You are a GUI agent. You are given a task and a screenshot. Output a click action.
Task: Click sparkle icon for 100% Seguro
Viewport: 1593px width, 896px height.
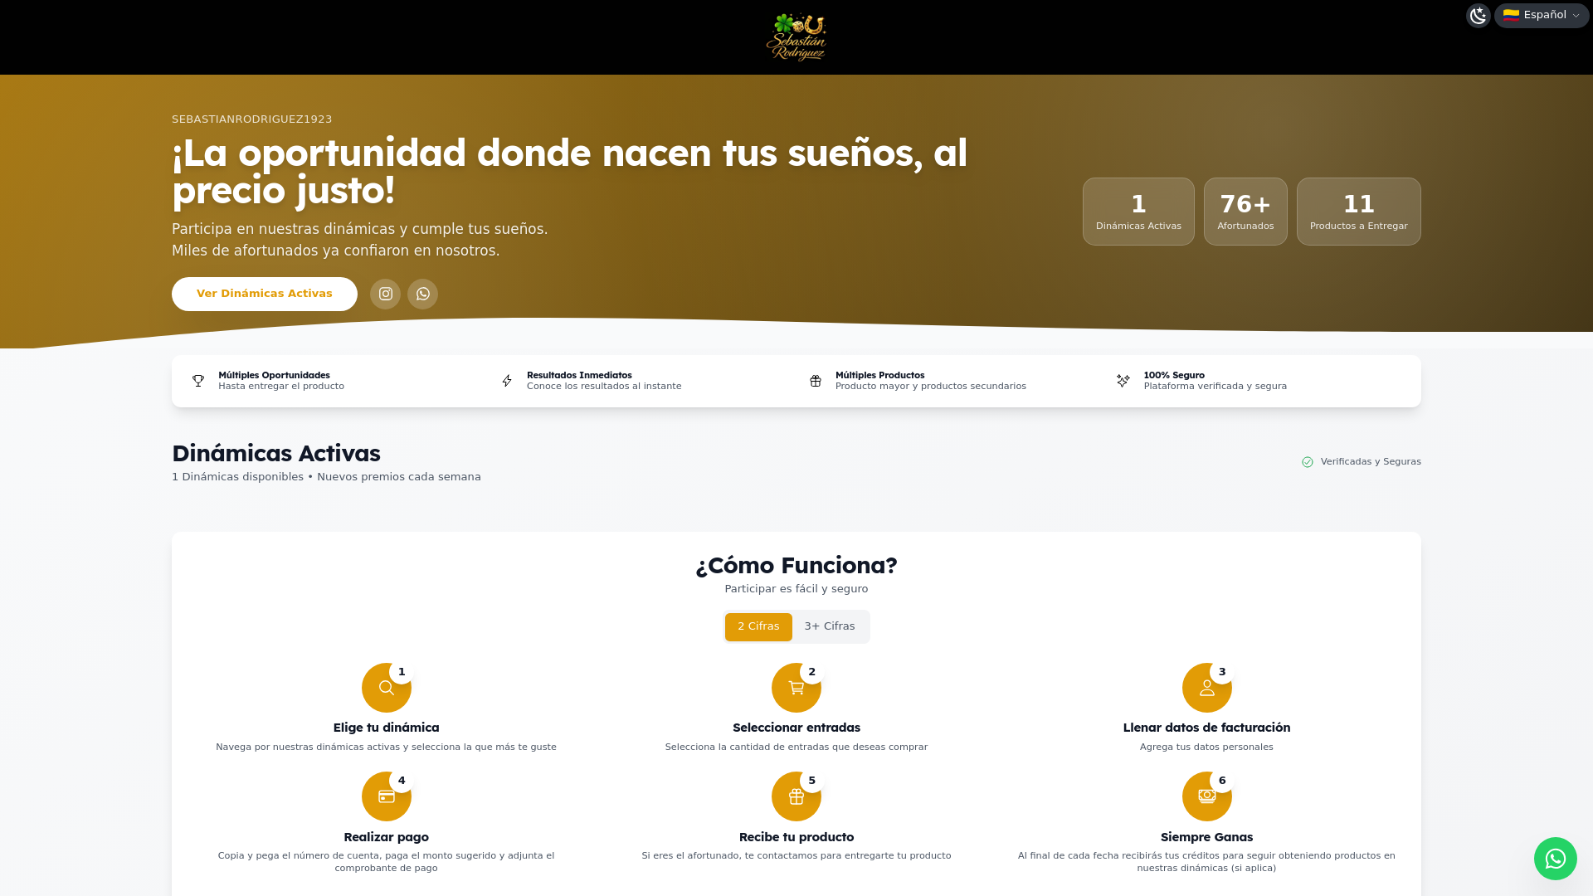(x=1123, y=381)
